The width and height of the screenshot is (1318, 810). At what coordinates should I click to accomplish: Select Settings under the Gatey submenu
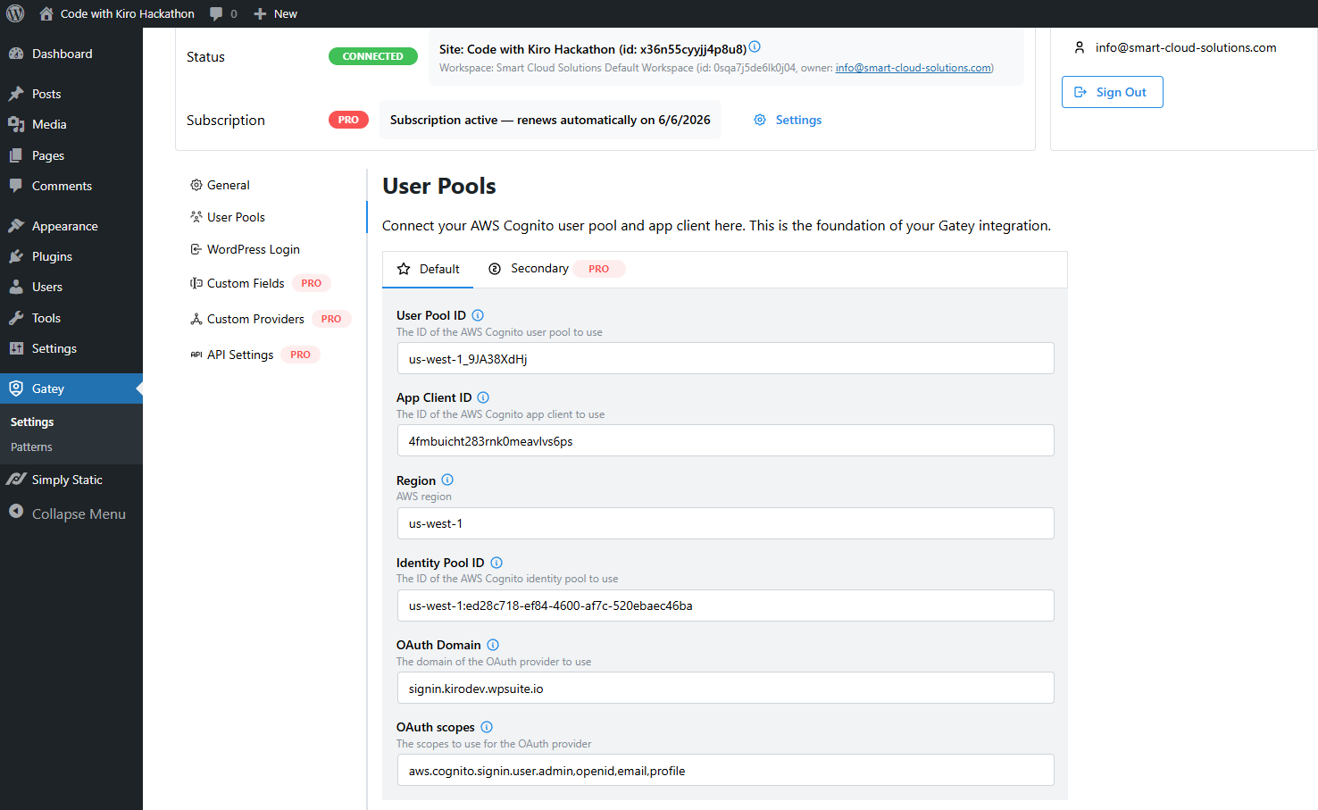coord(32,422)
